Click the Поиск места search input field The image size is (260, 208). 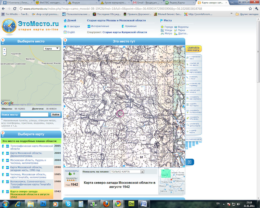[x=34, y=115]
